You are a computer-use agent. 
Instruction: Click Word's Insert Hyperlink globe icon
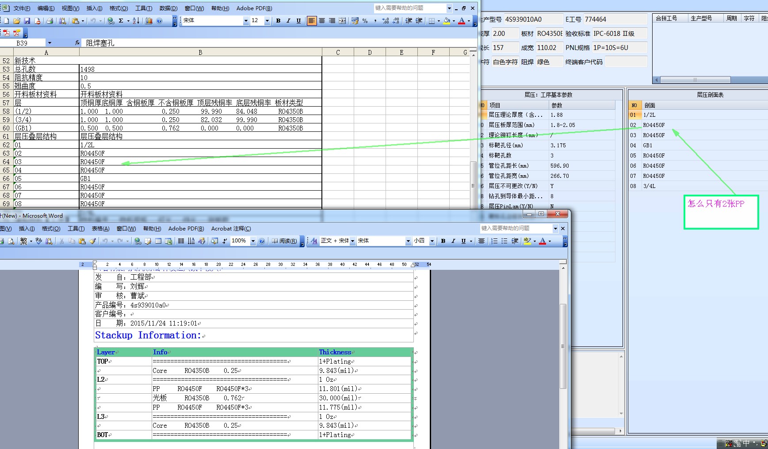point(138,241)
